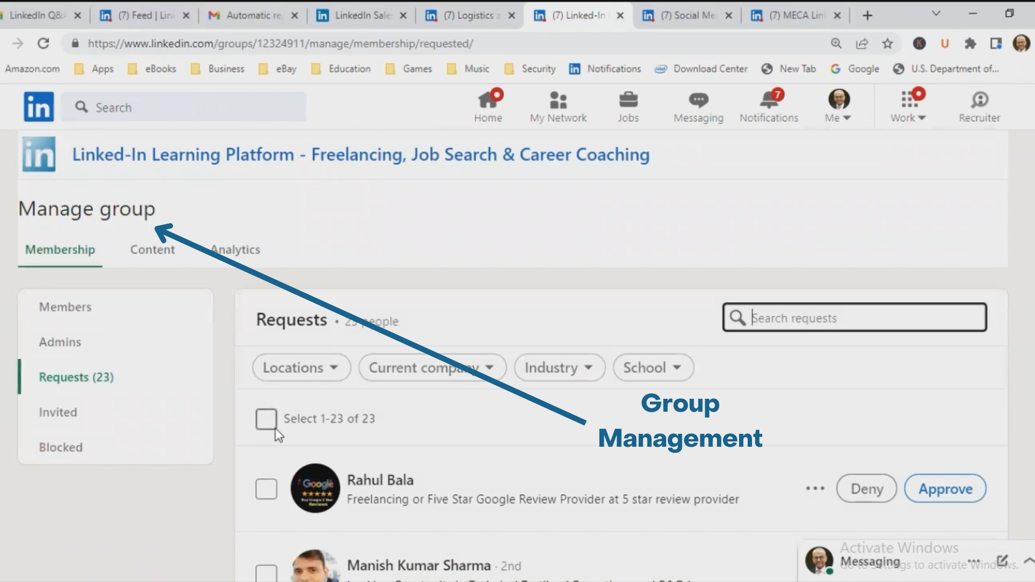Click the Search requests field
The image size is (1035, 582).
click(855, 317)
